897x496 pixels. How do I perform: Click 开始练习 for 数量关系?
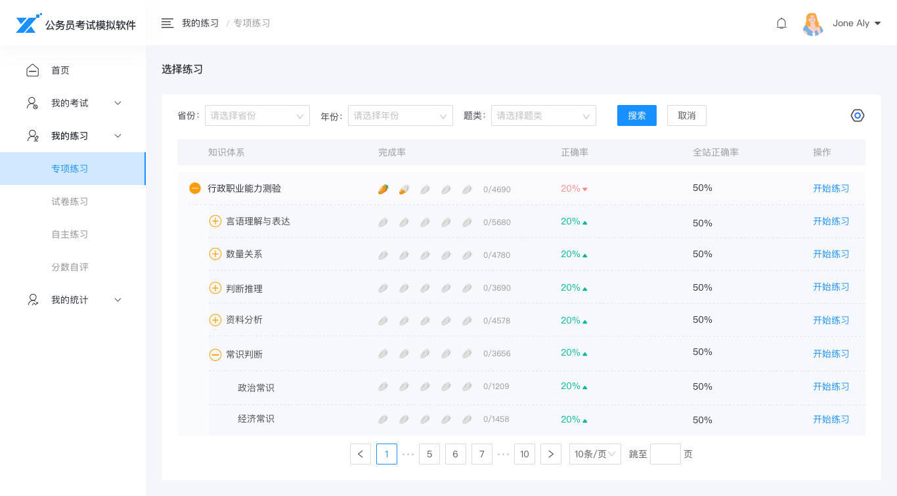point(831,254)
